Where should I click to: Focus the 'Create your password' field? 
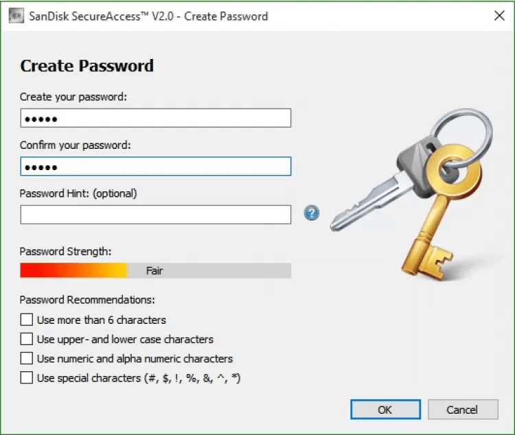[x=155, y=118]
